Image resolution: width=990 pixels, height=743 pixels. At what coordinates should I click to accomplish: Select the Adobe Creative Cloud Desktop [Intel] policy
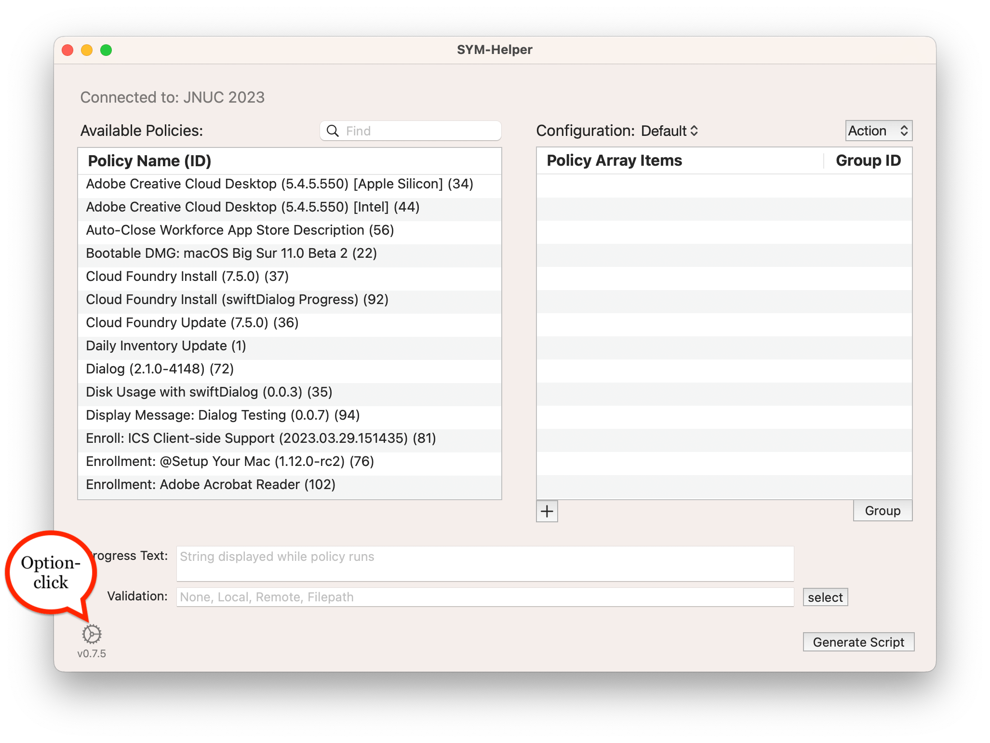[252, 207]
